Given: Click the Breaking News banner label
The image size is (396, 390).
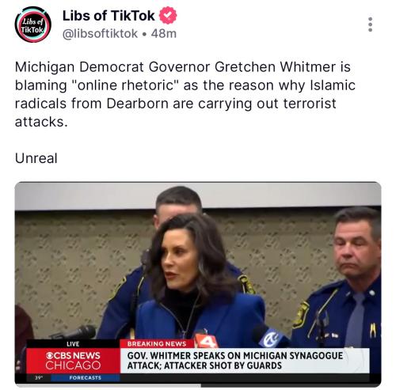Looking at the screenshot, I should (x=157, y=344).
